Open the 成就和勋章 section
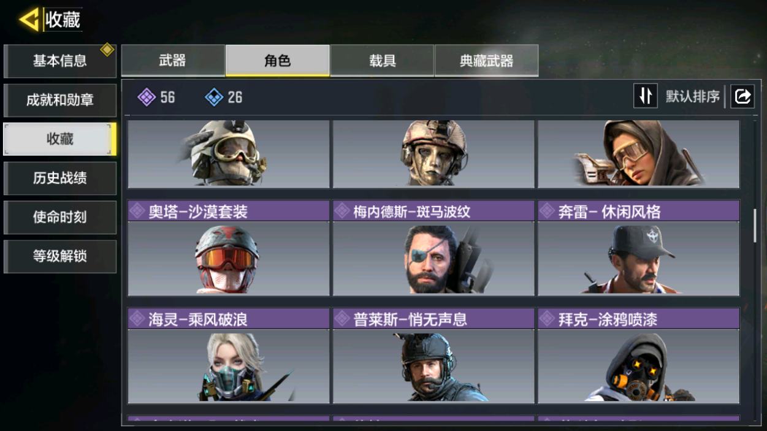The height and width of the screenshot is (431, 767). click(60, 100)
